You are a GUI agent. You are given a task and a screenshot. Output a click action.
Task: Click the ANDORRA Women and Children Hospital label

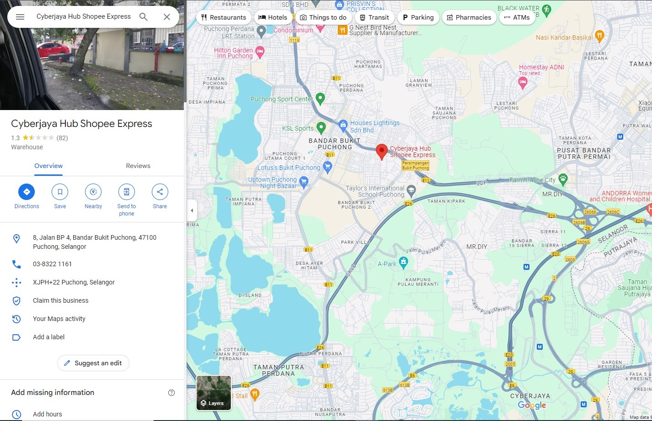coord(620,196)
